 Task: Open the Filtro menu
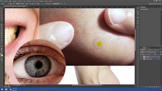(x=34, y=1)
